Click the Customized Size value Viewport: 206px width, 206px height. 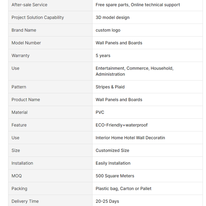point(112,150)
